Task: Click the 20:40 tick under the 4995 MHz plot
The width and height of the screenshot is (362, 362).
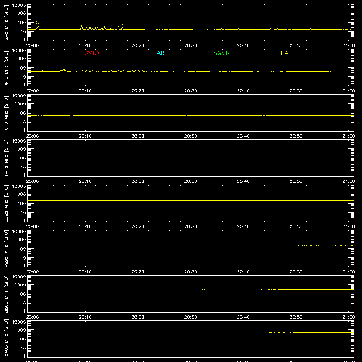Action: [243, 272]
